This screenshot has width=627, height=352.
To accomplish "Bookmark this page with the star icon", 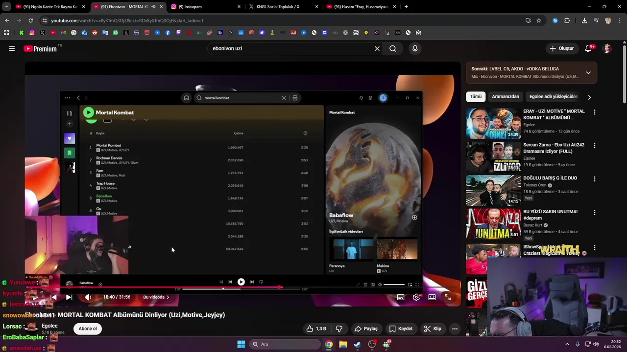I will pyautogui.click(x=539, y=21).
